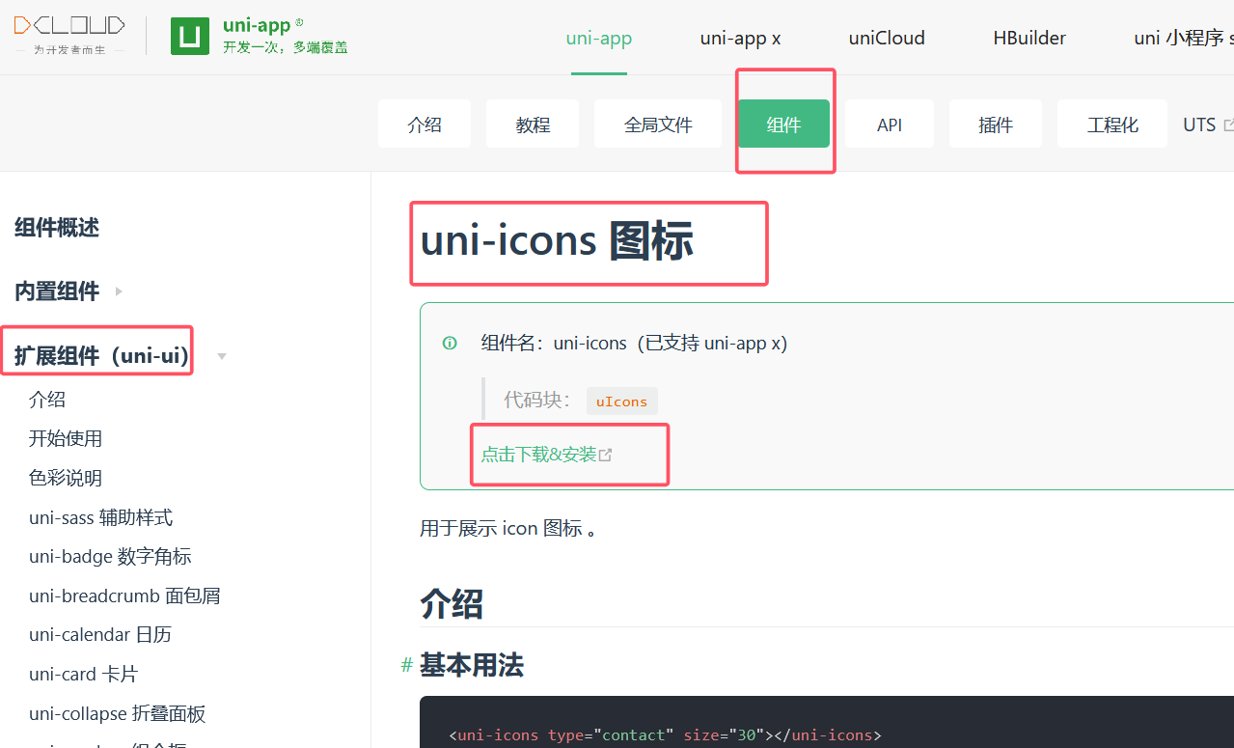Open the HBuilder top navigation tab

(x=1029, y=38)
